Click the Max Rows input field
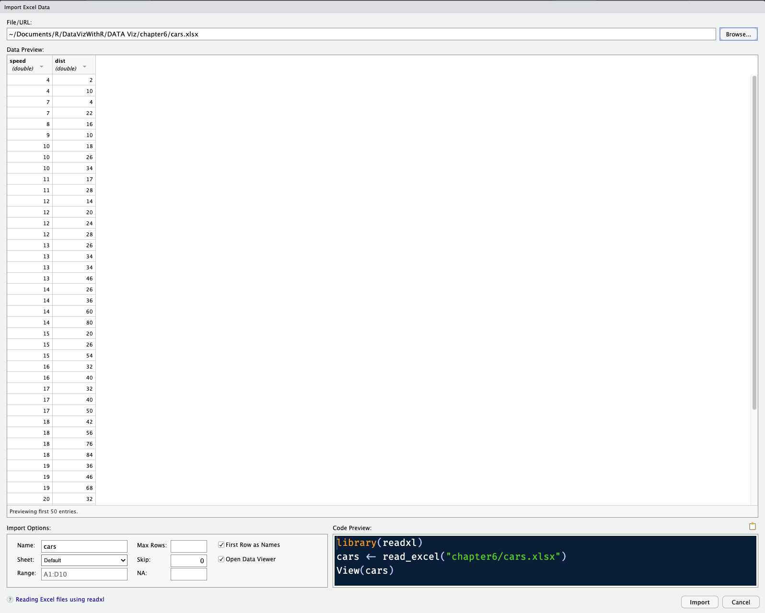This screenshot has height=613, width=765. [x=189, y=546]
